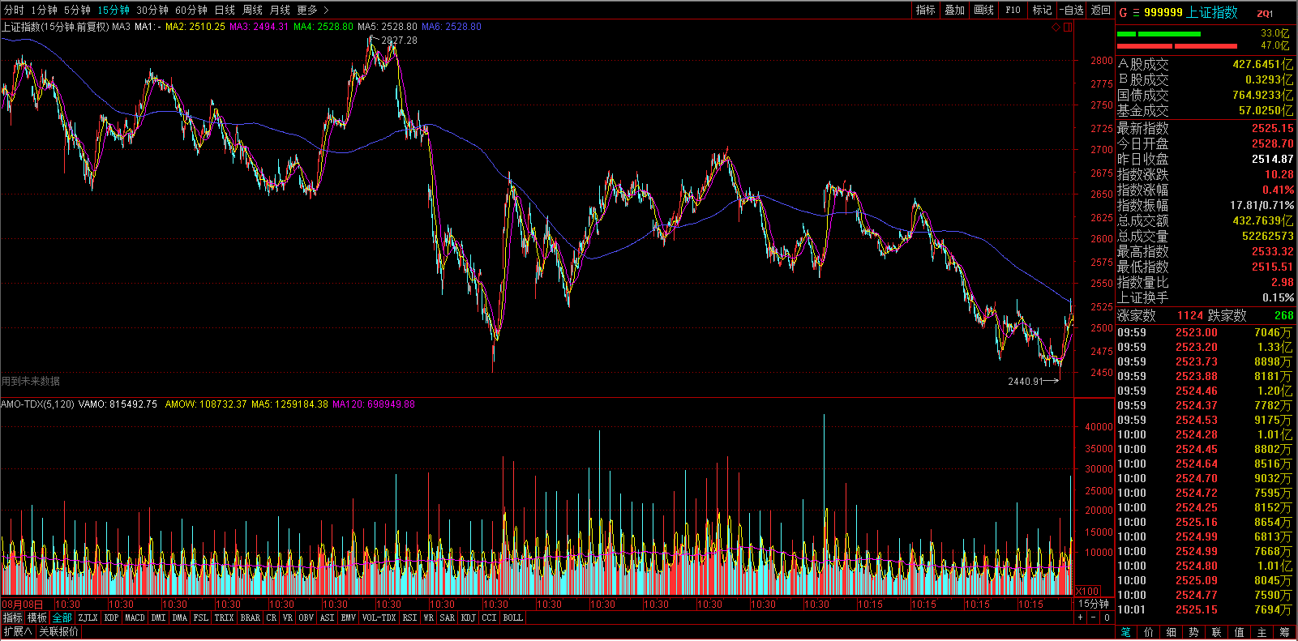The width and height of the screenshot is (1298, 641).
Task: Expand the 扩展 panel at bottom
Action: point(18,631)
